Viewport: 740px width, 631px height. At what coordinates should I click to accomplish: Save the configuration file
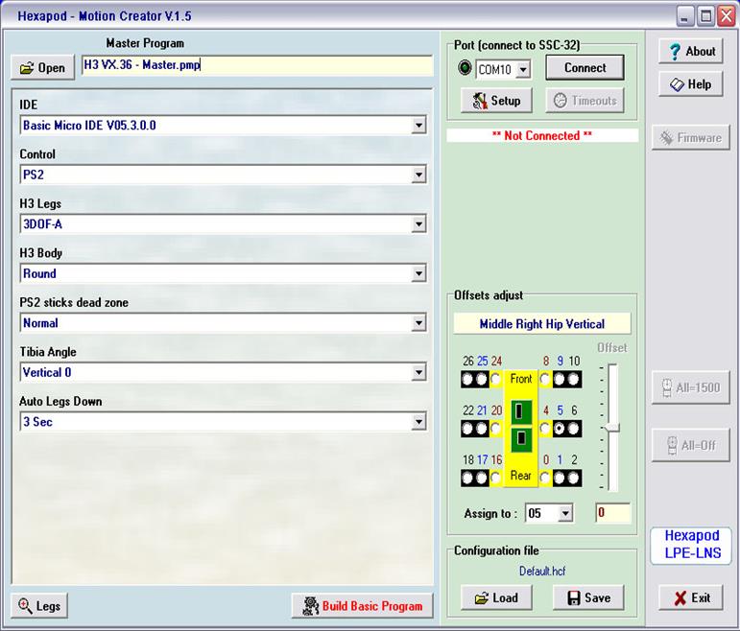[588, 598]
